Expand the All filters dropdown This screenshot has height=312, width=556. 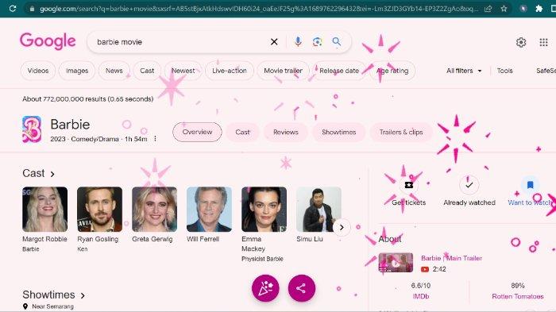464,71
